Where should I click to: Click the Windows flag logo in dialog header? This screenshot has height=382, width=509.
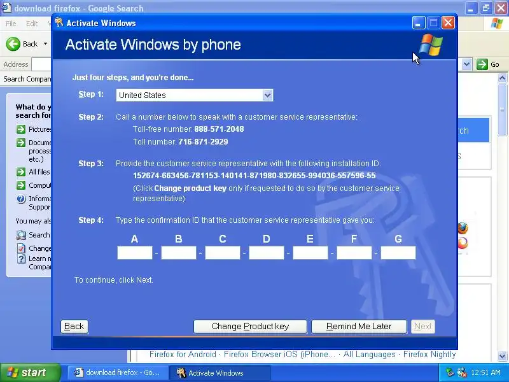pos(431,45)
